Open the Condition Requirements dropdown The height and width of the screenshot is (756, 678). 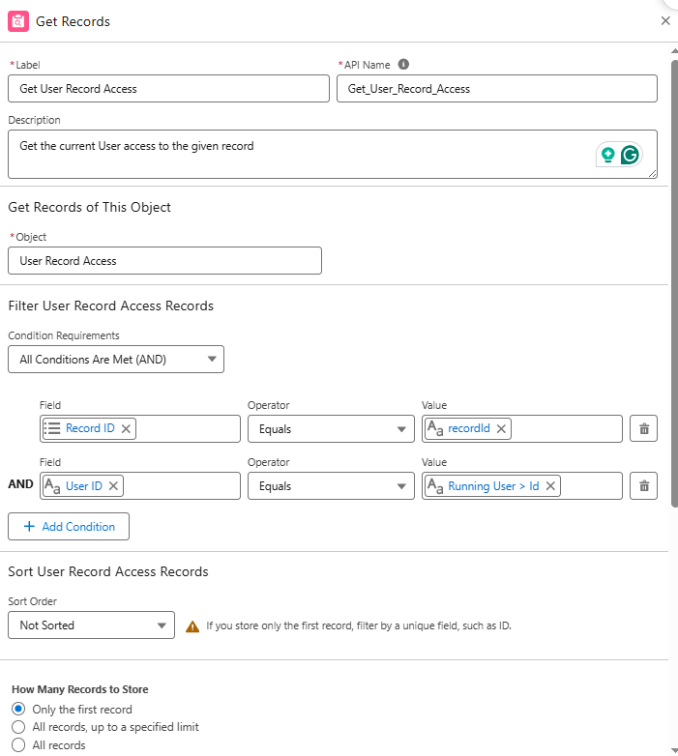point(116,360)
